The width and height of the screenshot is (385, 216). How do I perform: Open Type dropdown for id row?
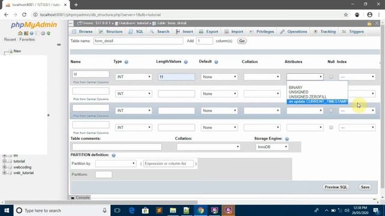(x=134, y=77)
